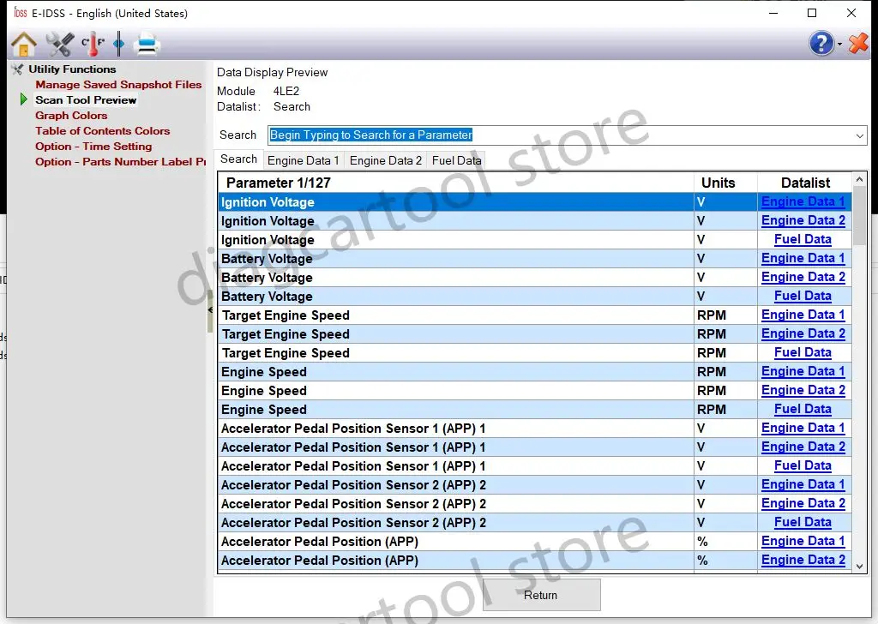Open Engine Data 1 link for first Ignition Voltage
Image resolution: width=878 pixels, height=624 pixels.
pos(803,201)
